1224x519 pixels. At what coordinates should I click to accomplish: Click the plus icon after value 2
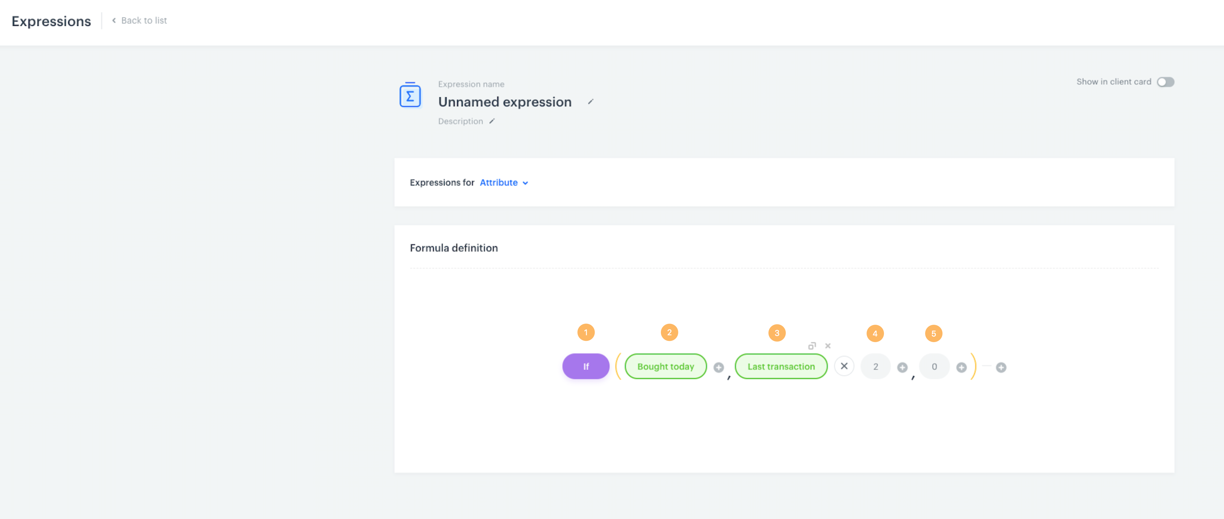coord(902,367)
